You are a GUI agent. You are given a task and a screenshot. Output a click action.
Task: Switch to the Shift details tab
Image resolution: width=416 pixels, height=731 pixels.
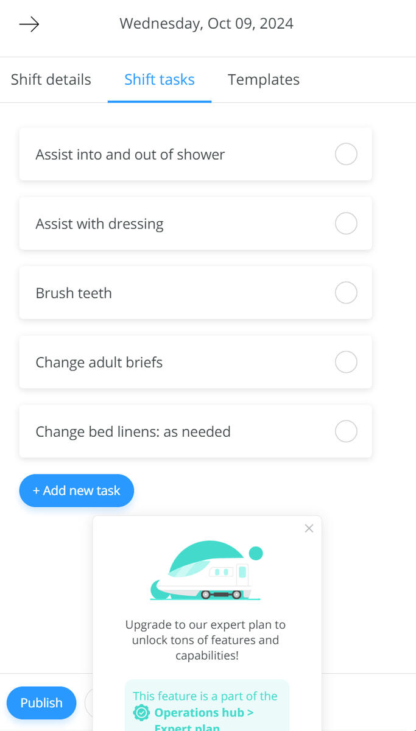tap(51, 79)
